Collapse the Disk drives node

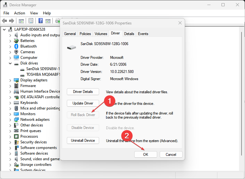tap(10, 63)
